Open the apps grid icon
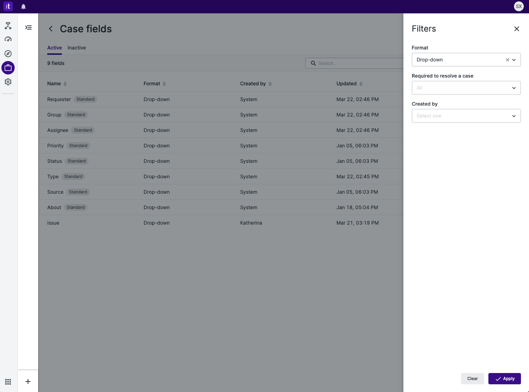 8,381
